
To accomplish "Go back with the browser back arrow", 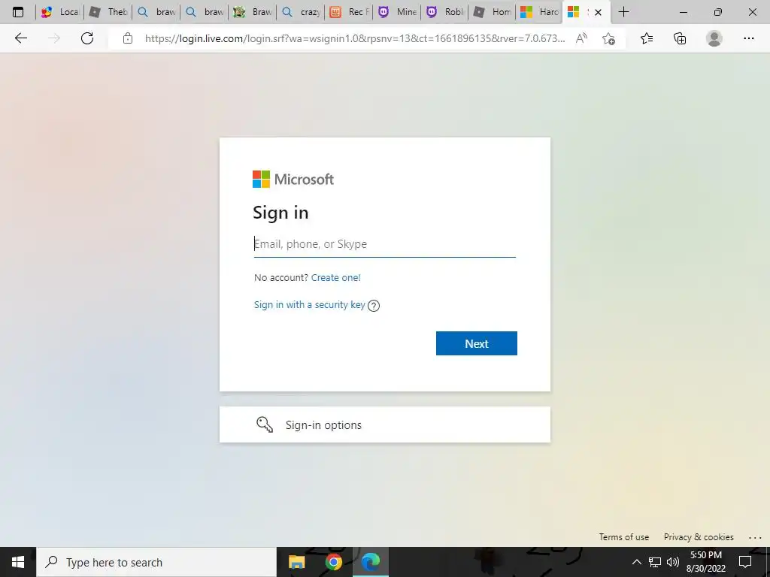I will pyautogui.click(x=20, y=38).
